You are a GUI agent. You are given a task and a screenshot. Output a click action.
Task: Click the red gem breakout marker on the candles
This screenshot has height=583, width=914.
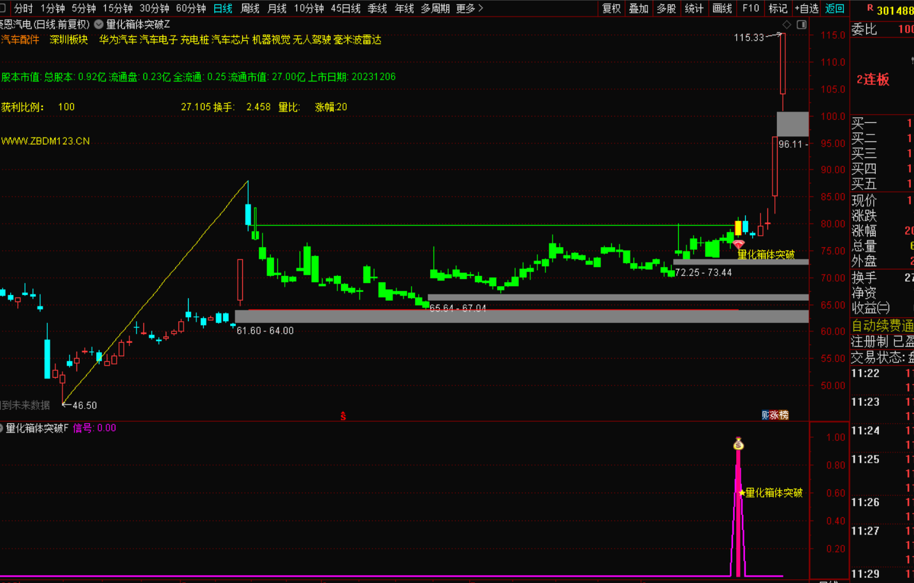tap(738, 244)
